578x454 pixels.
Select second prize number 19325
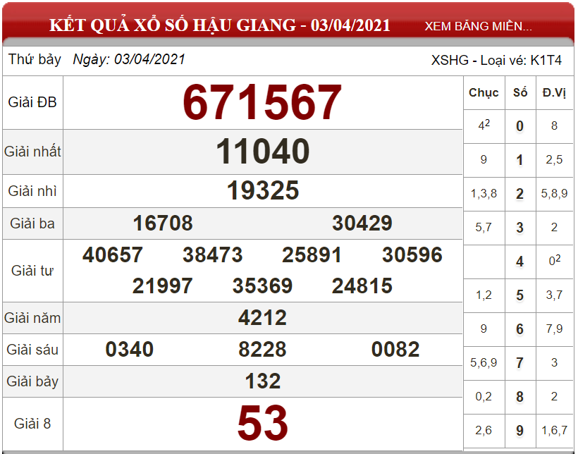(262, 190)
